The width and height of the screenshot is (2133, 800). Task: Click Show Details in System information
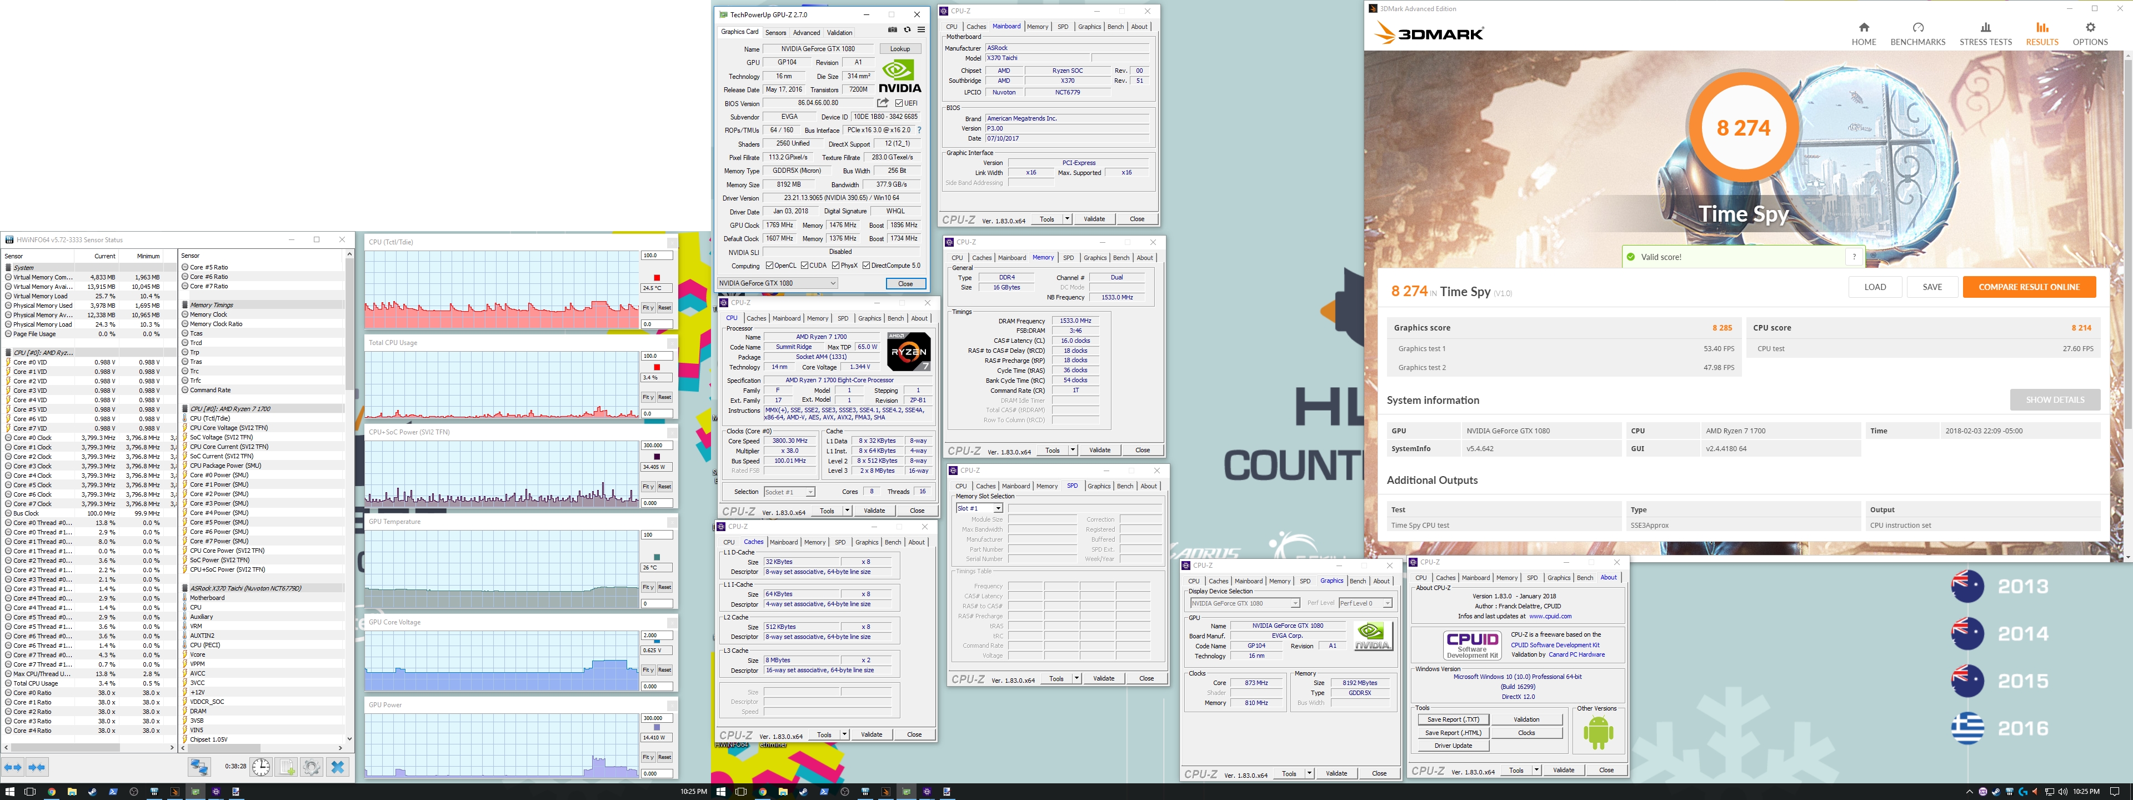coord(2055,400)
